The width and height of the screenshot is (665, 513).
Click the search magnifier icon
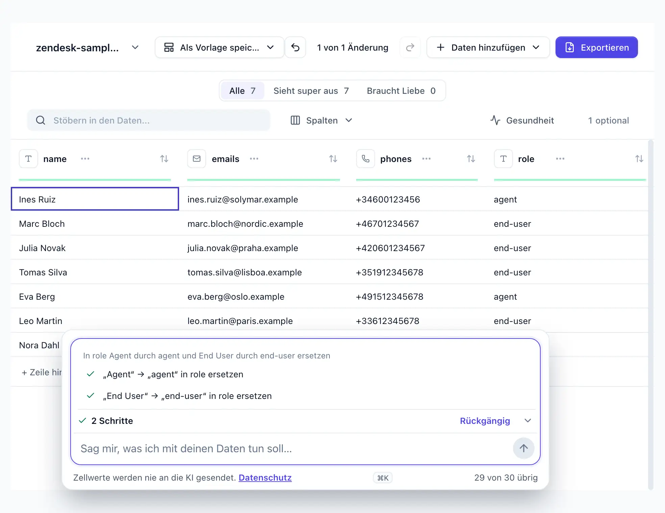click(41, 120)
